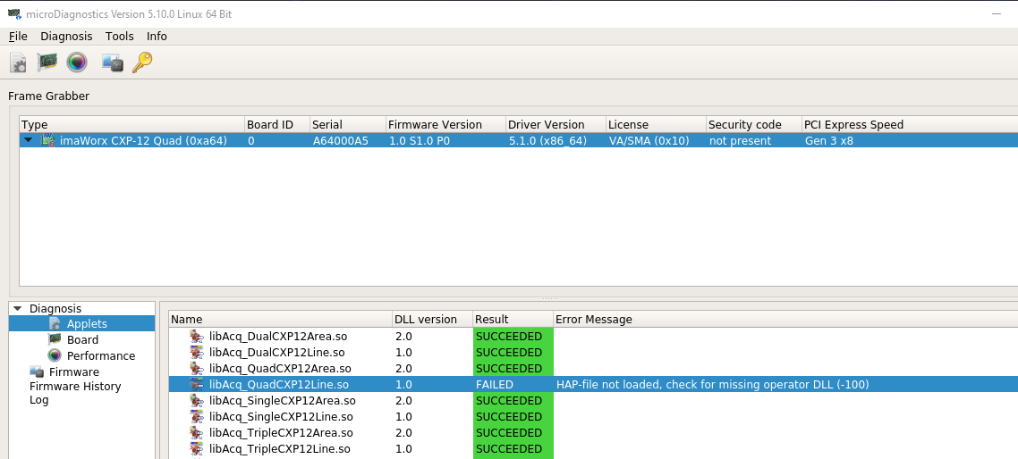Image resolution: width=1018 pixels, height=459 pixels.
Task: Select the libAcq_SingleCXP12Line.so row name
Action: point(281,416)
